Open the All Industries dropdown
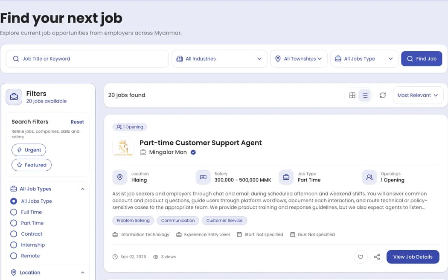The height and width of the screenshot is (280, 448). click(219, 59)
